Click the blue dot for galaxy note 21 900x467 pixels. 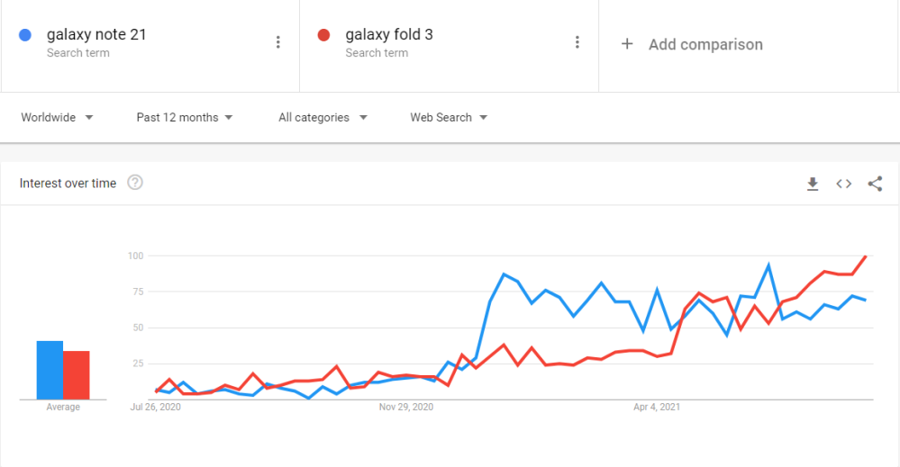(x=25, y=36)
